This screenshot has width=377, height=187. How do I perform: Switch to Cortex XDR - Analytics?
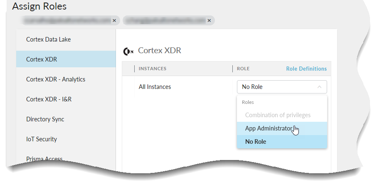(x=55, y=79)
